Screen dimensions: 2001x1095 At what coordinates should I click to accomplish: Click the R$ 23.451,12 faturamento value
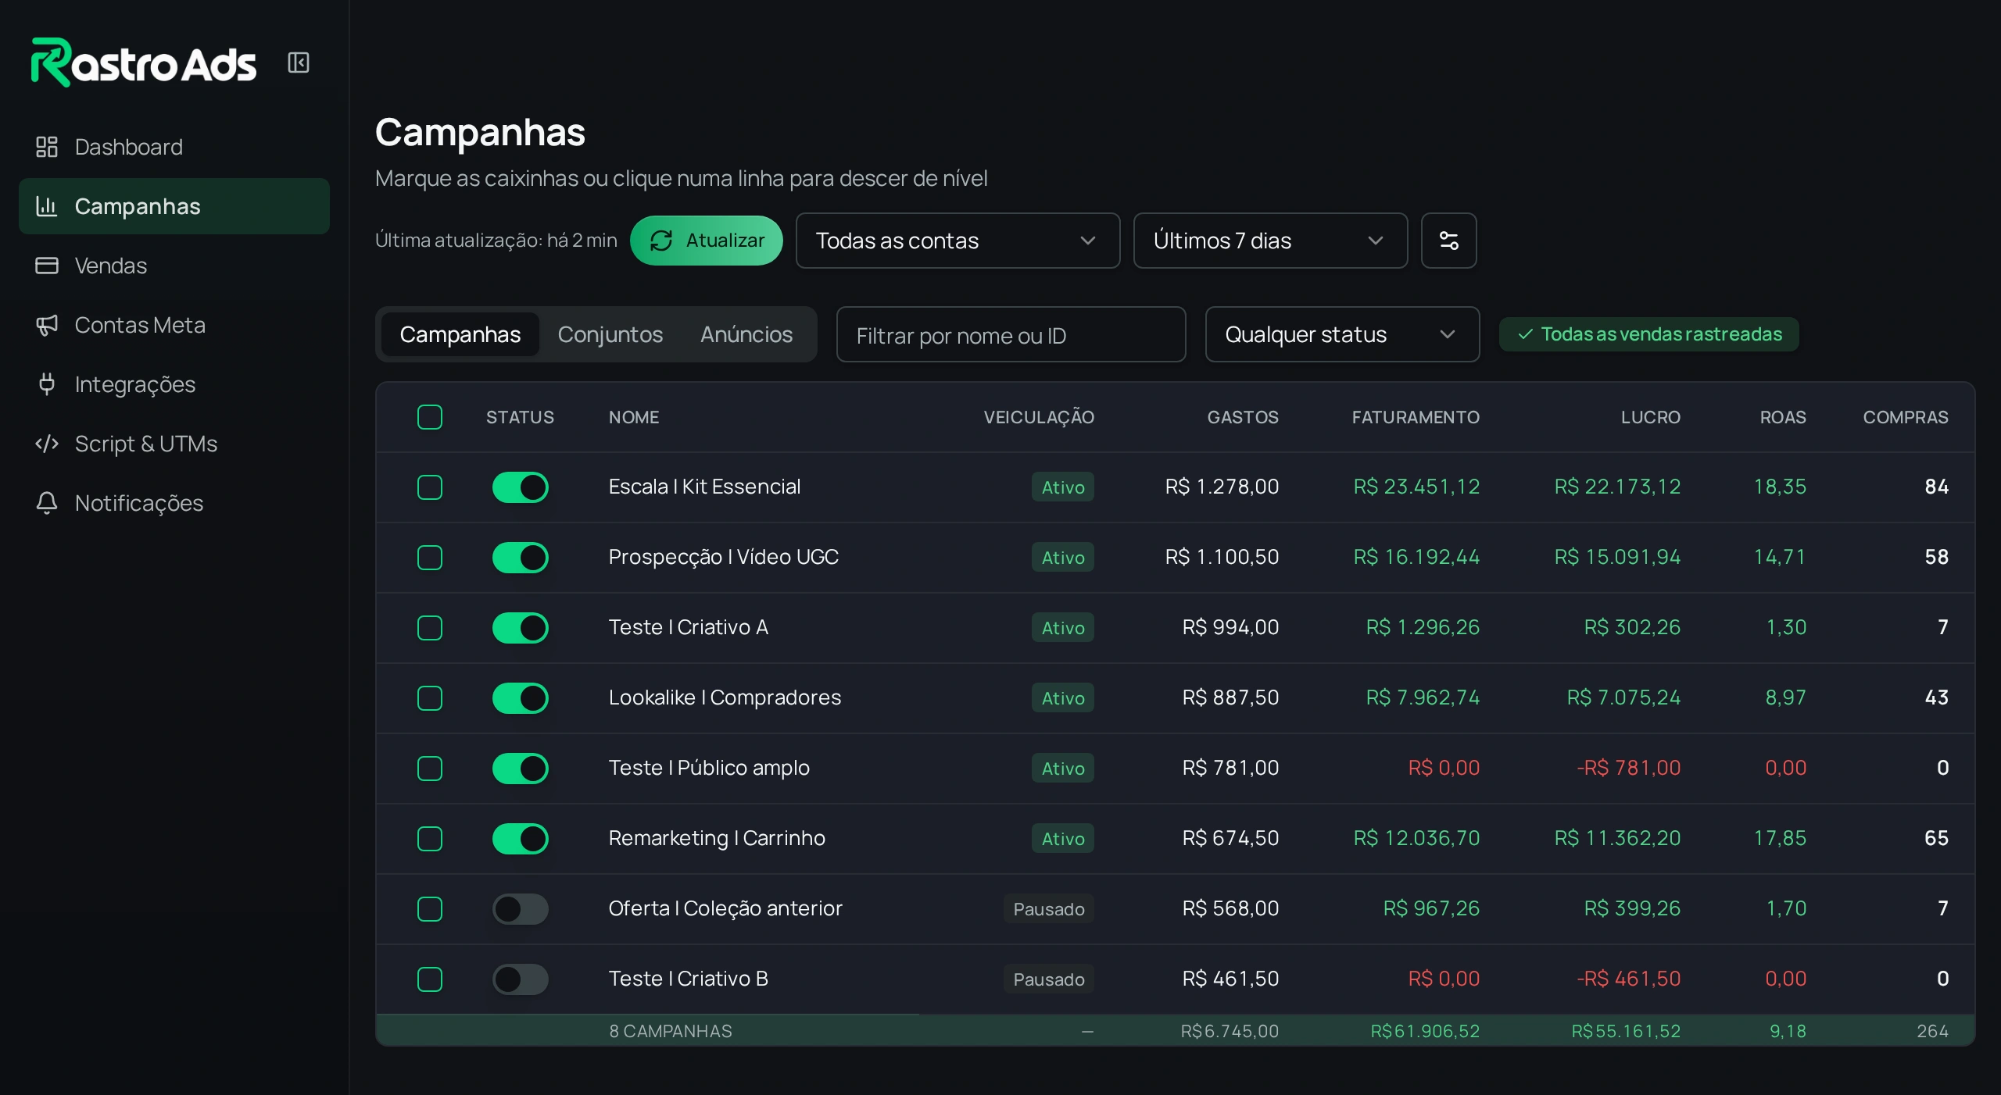click(1416, 487)
